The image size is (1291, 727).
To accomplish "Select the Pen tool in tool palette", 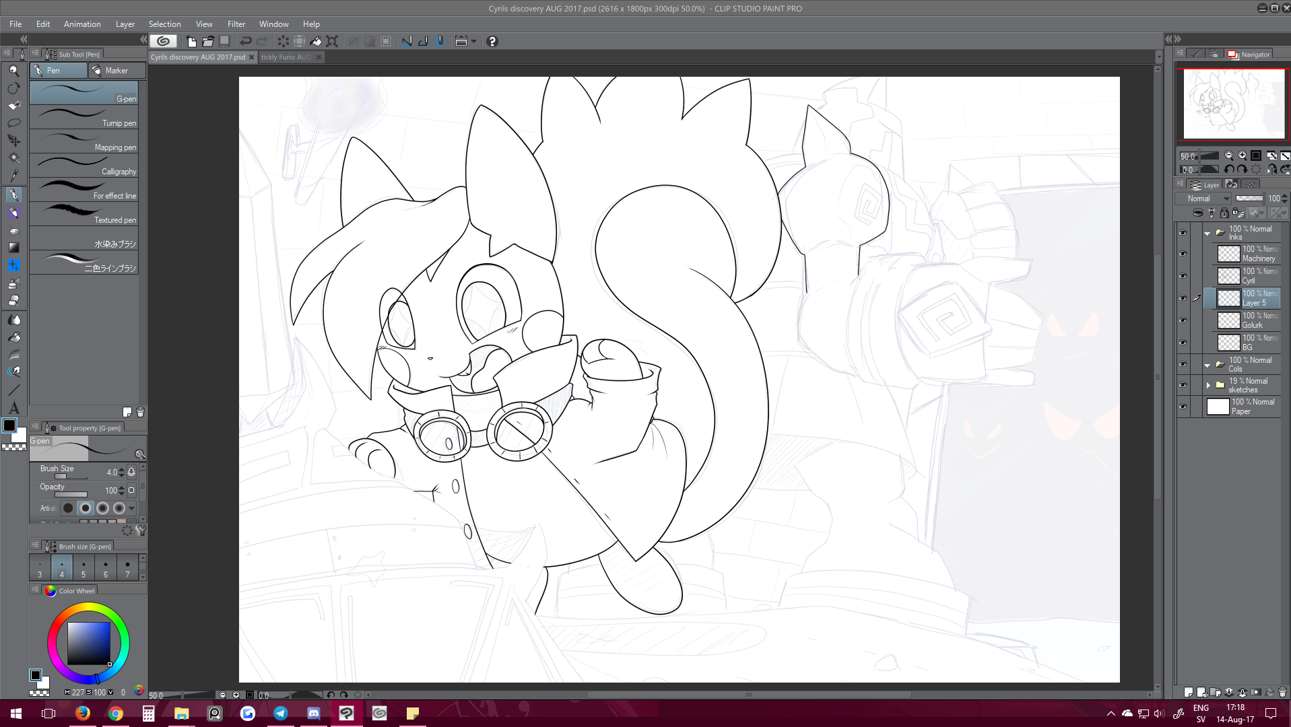I will (x=13, y=195).
